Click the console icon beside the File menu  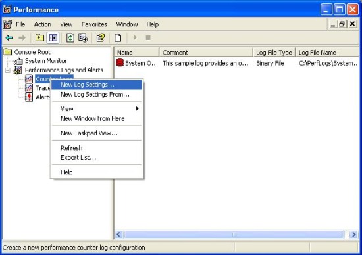pos(7,24)
